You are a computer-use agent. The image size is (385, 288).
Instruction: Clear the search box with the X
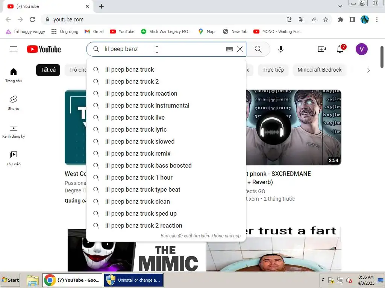coord(240,49)
